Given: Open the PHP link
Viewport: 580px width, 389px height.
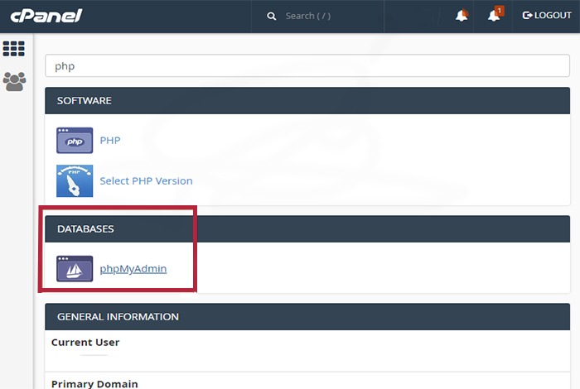Looking at the screenshot, I should pyautogui.click(x=110, y=141).
